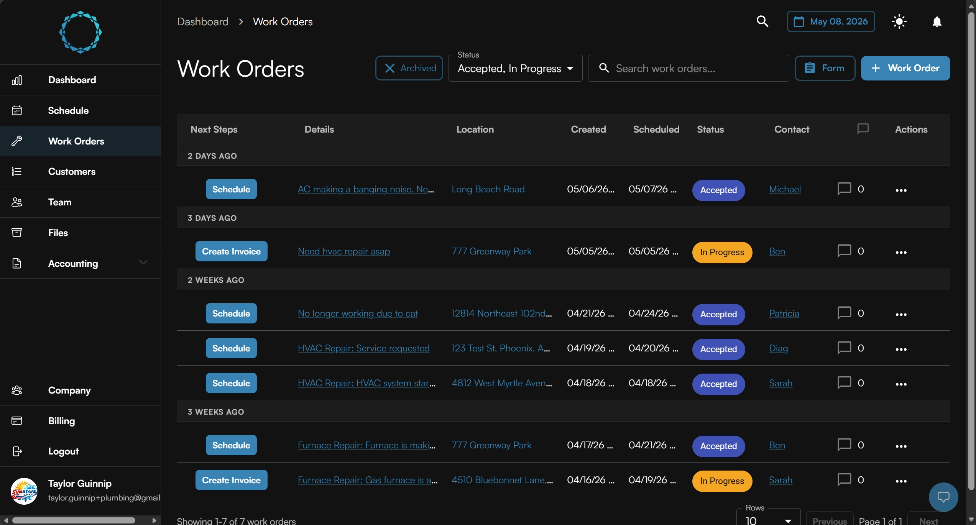The width and height of the screenshot is (976, 525).
Task: Click Logout in the sidebar
Action: pos(81,451)
